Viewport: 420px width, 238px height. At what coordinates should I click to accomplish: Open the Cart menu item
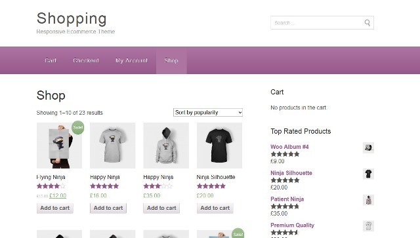tap(51, 60)
